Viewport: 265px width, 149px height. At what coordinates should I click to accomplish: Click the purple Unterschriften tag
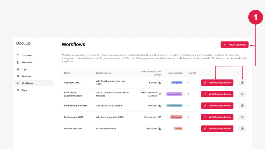(174, 94)
